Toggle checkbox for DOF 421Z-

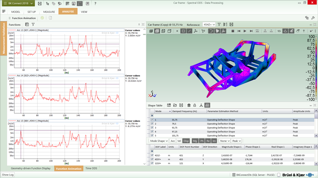[152, 155]
